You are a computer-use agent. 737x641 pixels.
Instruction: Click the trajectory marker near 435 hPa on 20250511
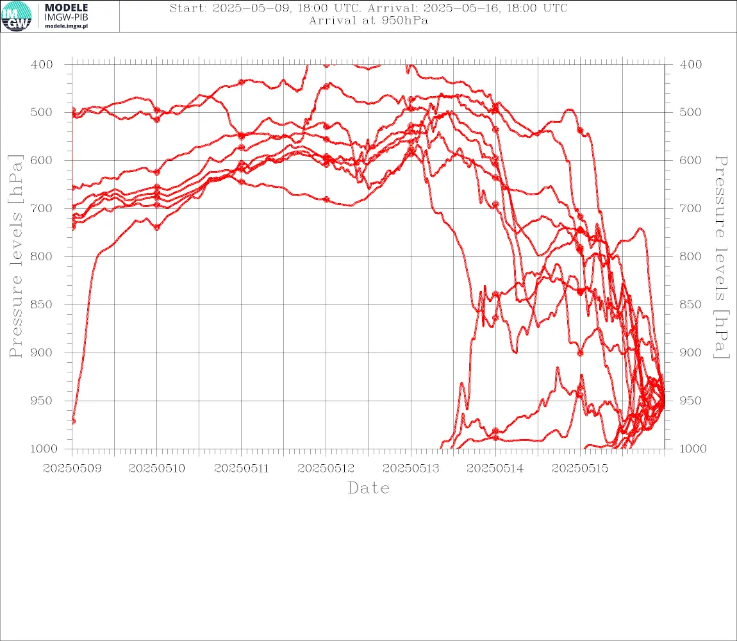[242, 82]
